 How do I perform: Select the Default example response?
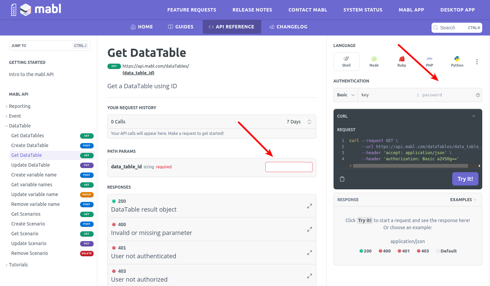click(x=446, y=251)
